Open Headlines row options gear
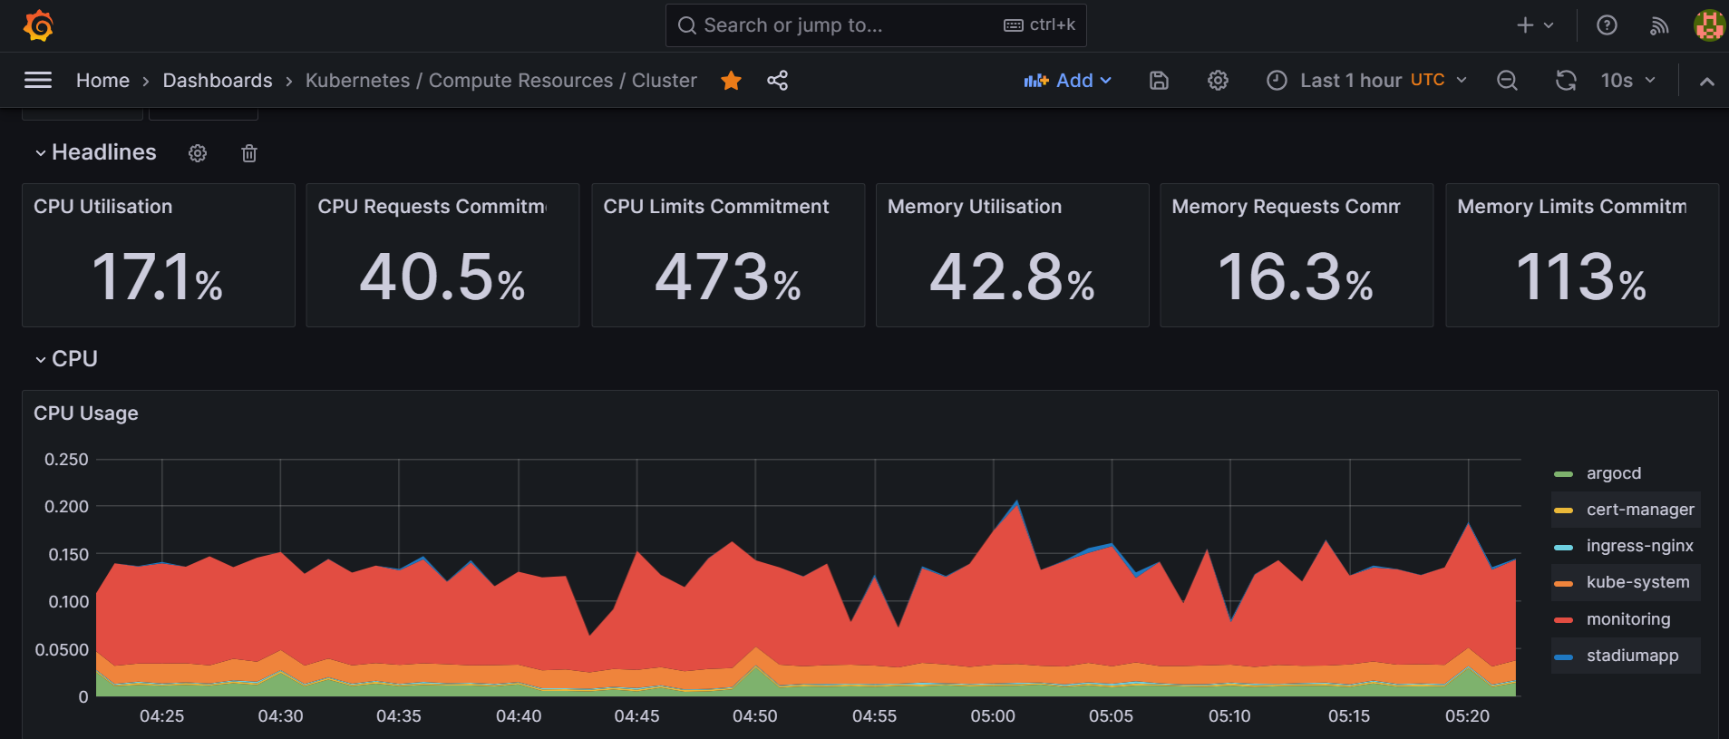Image resolution: width=1729 pixels, height=739 pixels. coord(198,153)
